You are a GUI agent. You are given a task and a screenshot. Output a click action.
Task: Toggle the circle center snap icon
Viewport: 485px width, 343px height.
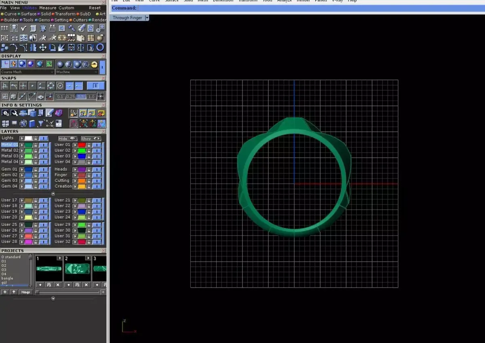pos(60,86)
